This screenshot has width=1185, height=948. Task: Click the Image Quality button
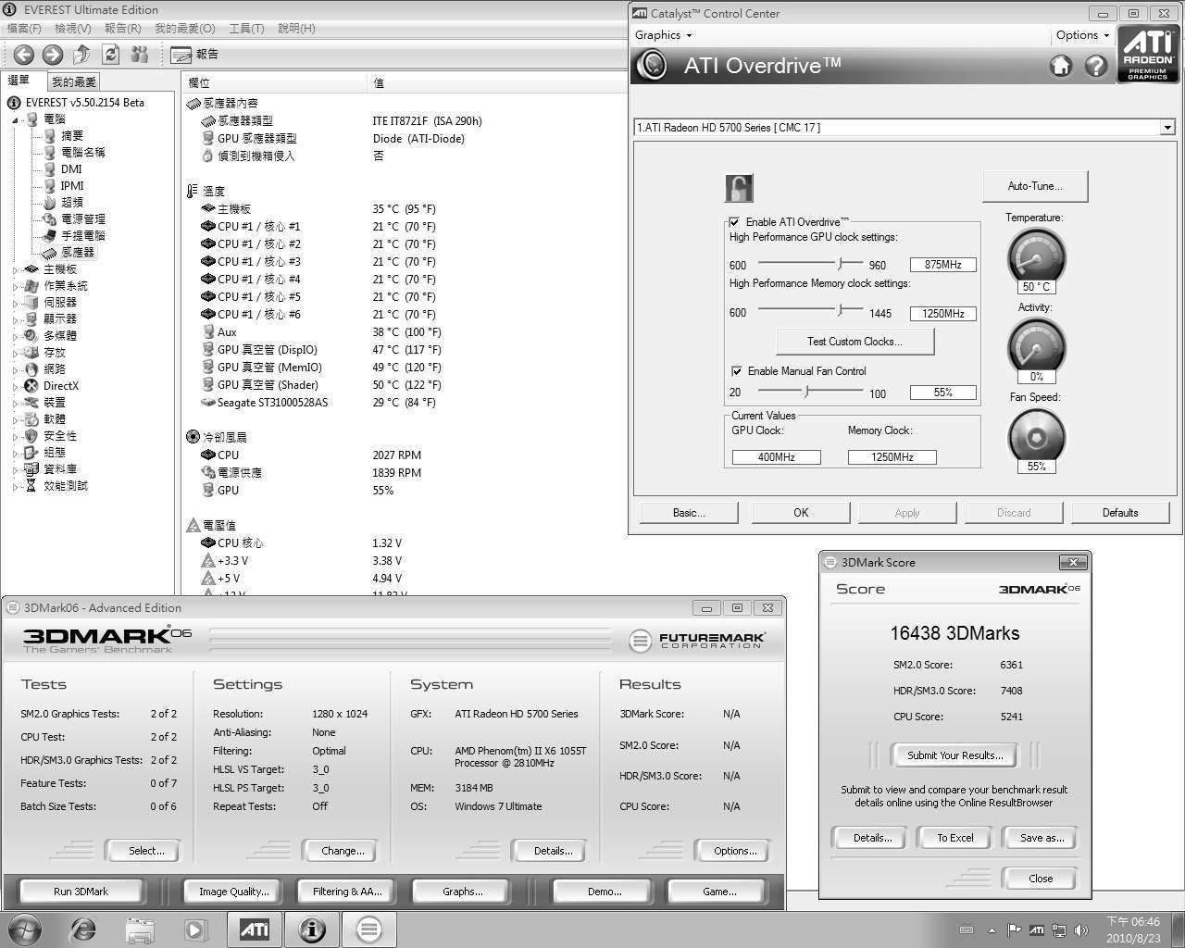[234, 892]
